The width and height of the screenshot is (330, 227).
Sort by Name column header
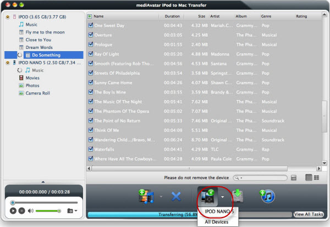click(98, 16)
